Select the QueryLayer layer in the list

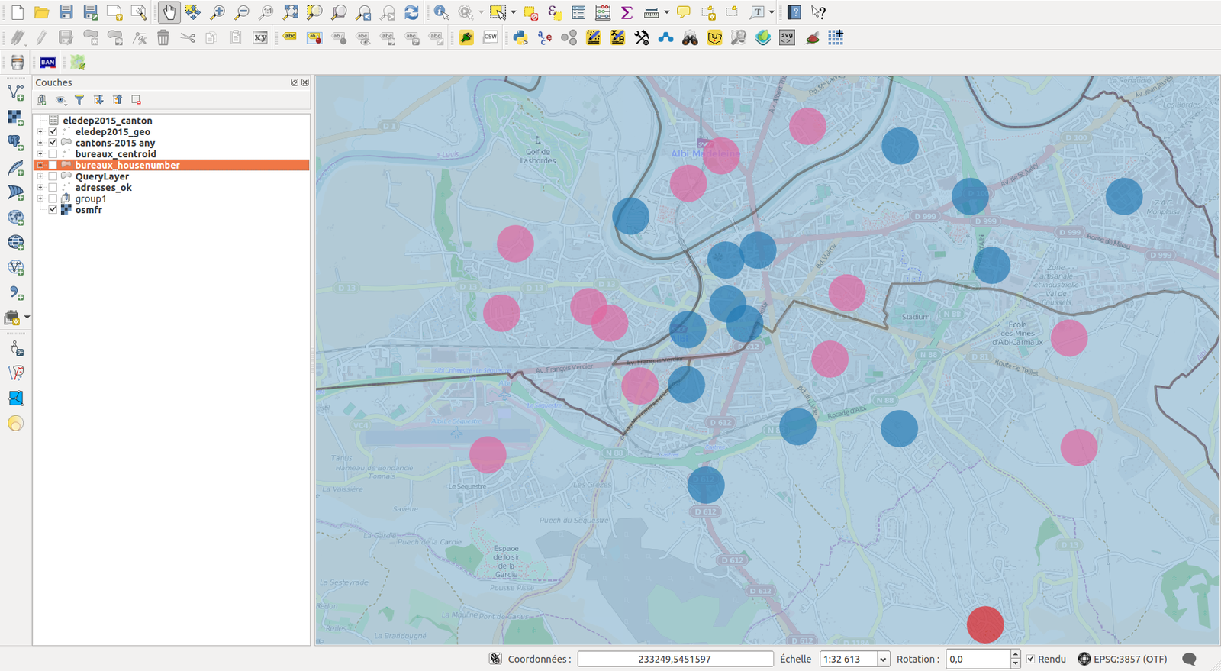coord(101,176)
